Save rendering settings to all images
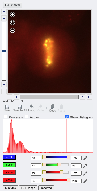Viewport: 97px width, 191px height. pyautogui.click(x=20, y=108)
